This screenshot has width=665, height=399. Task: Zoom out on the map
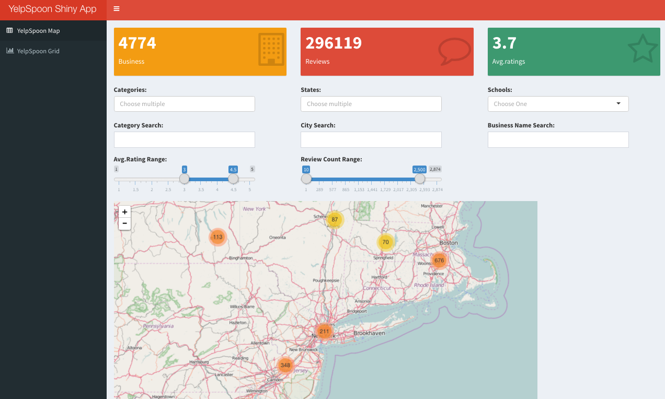(x=124, y=224)
